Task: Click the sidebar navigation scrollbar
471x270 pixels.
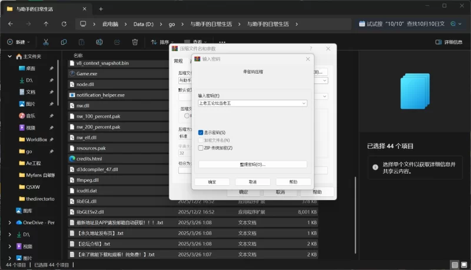Action: 58,82
